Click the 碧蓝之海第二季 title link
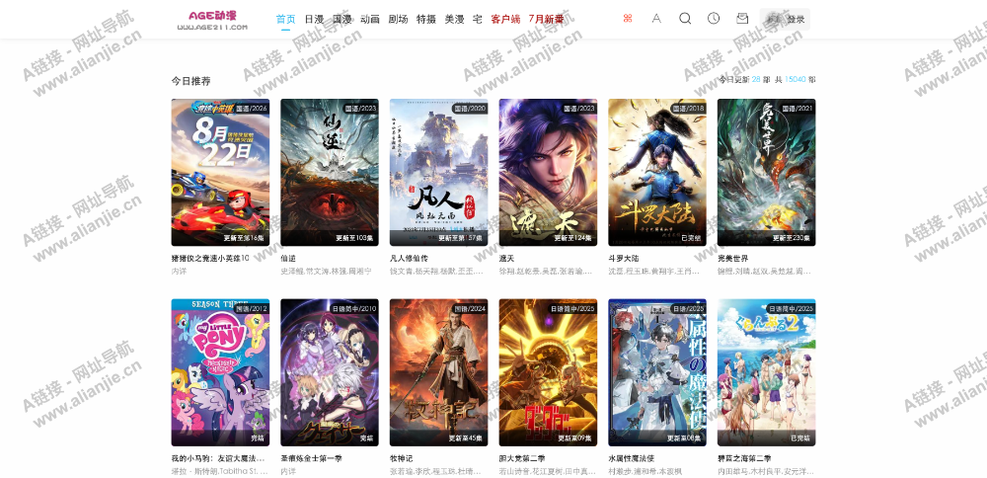 click(744, 458)
